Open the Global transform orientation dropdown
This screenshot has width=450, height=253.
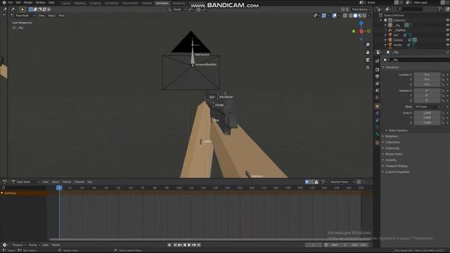pos(177,9)
